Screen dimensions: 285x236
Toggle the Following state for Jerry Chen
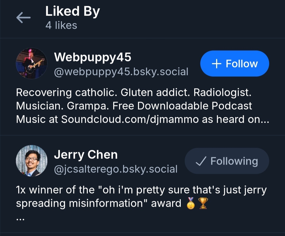point(227,161)
